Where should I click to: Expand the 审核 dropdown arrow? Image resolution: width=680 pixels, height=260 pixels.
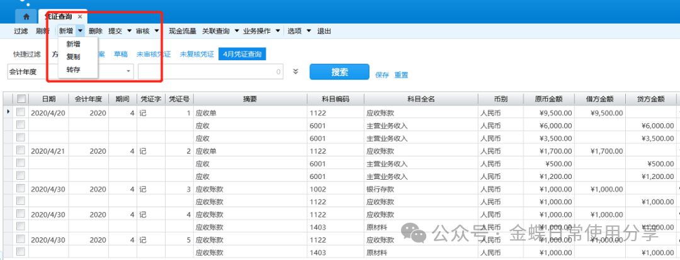click(x=156, y=31)
